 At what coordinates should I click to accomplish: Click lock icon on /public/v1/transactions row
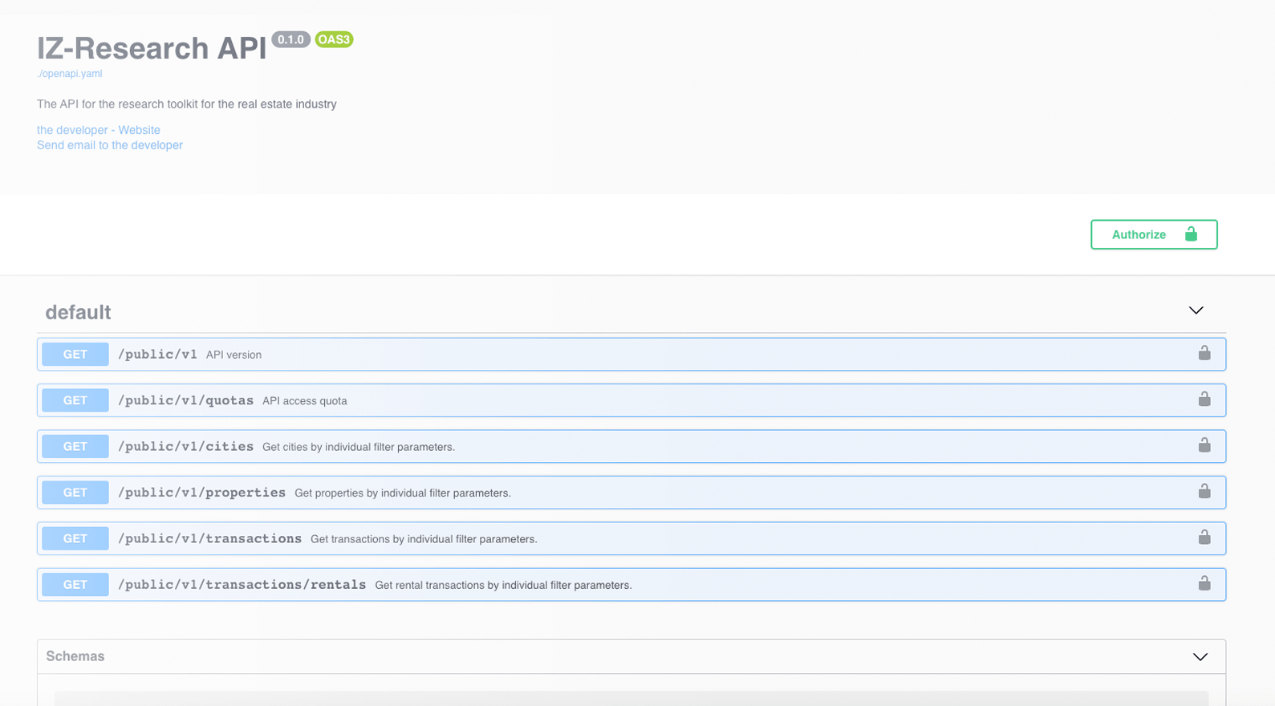pyautogui.click(x=1204, y=537)
